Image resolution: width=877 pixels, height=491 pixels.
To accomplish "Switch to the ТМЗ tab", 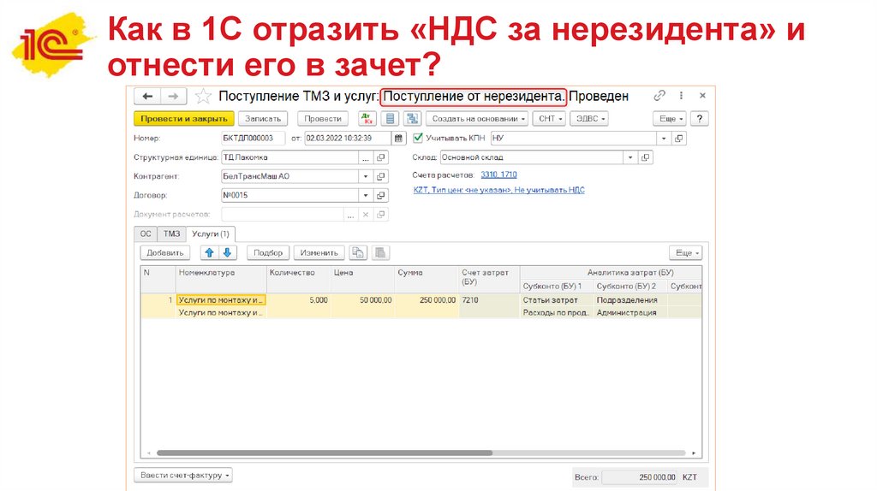I will (172, 234).
